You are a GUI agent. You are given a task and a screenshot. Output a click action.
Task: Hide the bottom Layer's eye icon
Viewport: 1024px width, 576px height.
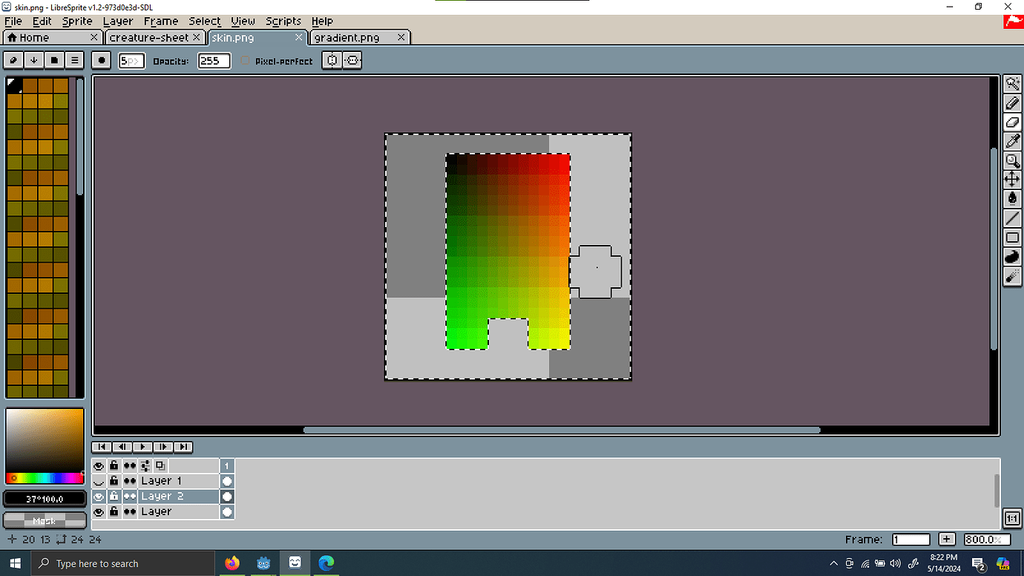pyautogui.click(x=99, y=512)
